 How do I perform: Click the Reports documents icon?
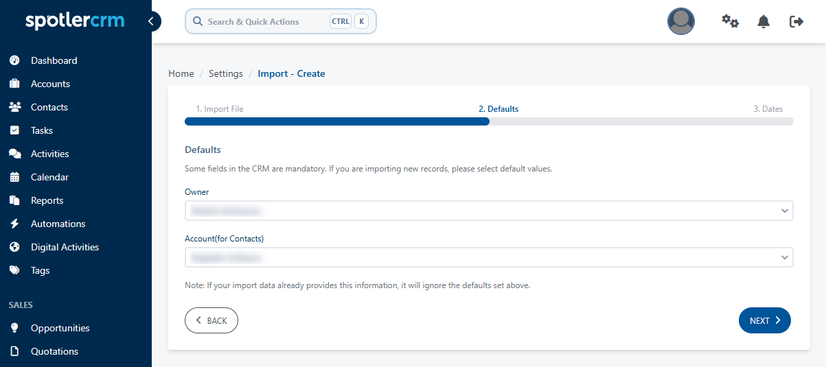click(x=14, y=200)
